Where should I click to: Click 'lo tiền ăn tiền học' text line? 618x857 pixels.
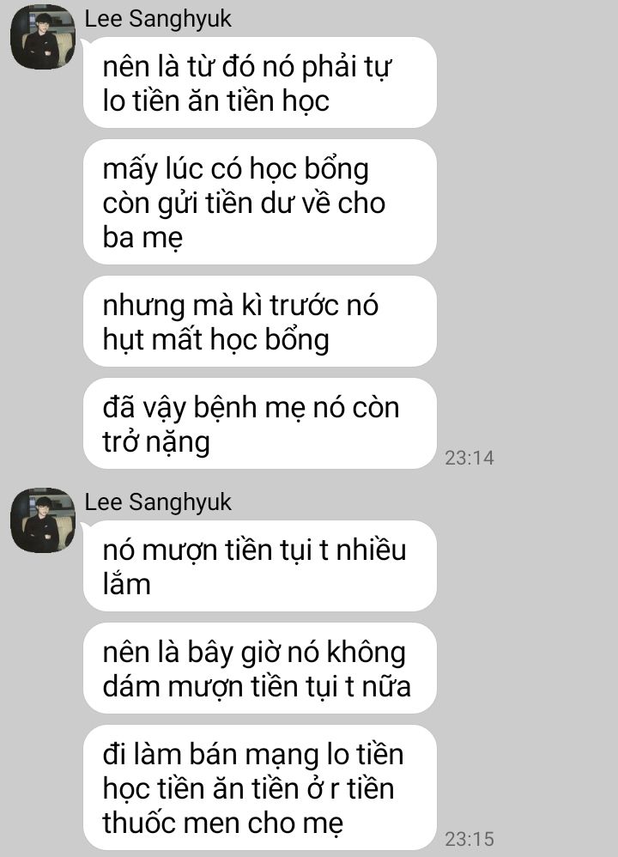tap(215, 101)
